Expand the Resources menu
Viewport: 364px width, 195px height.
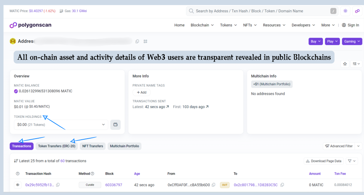(x=274, y=25)
